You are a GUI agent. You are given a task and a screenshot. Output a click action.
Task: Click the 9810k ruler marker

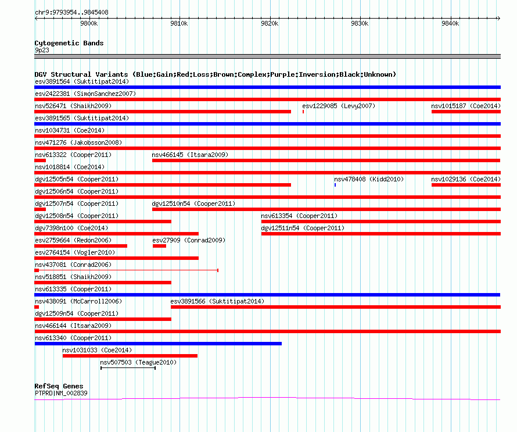(179, 23)
